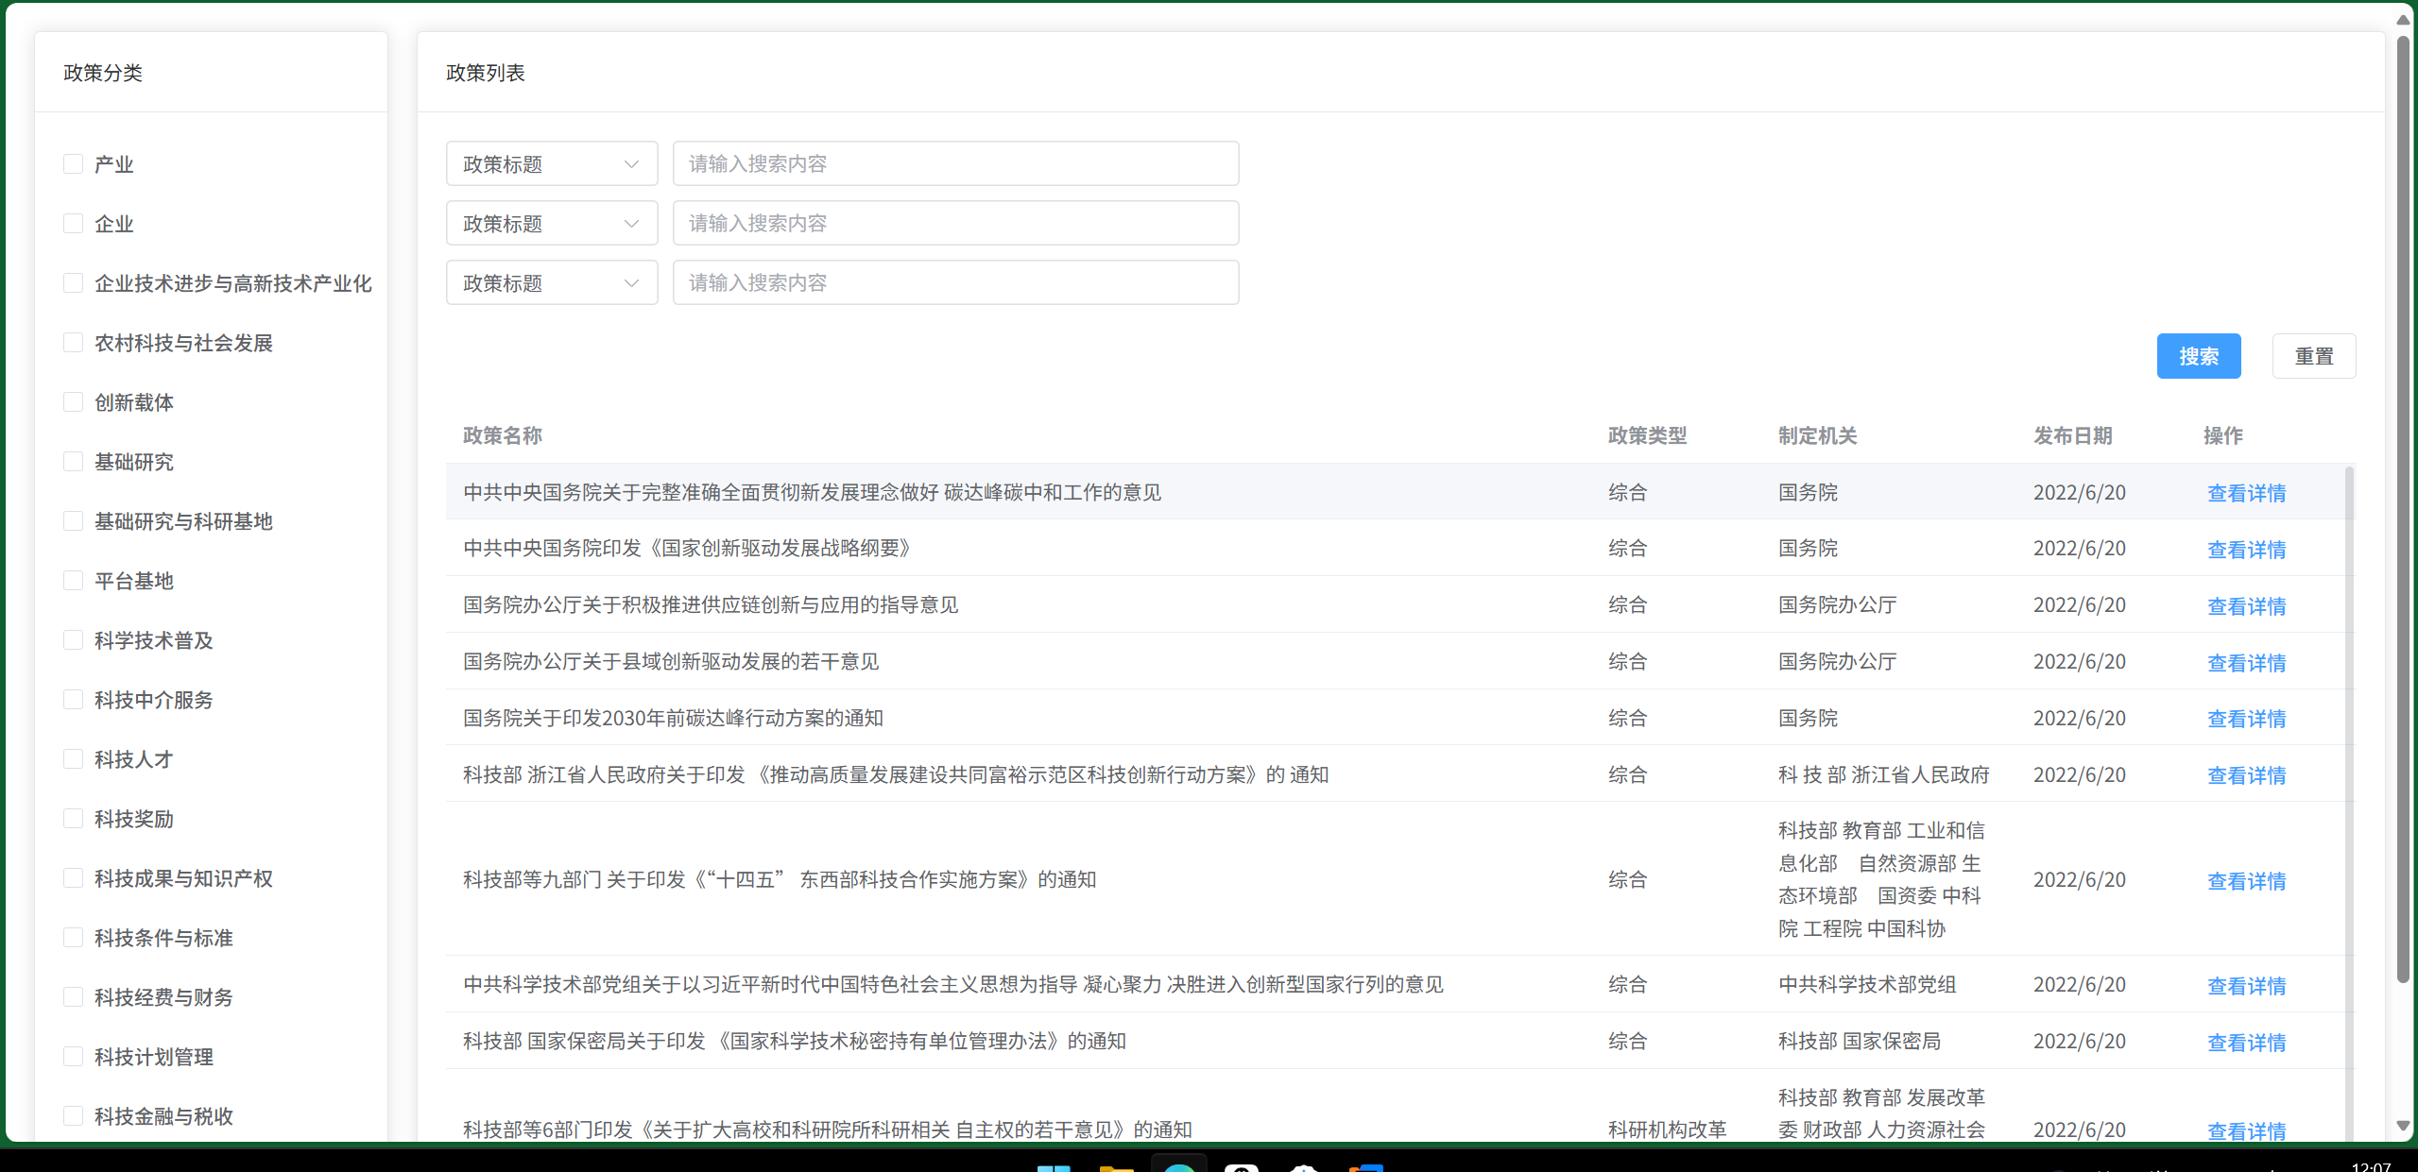The width and height of the screenshot is (2418, 1172).
Task: Toggle the 创新载体 checkbox
Action: [x=73, y=402]
